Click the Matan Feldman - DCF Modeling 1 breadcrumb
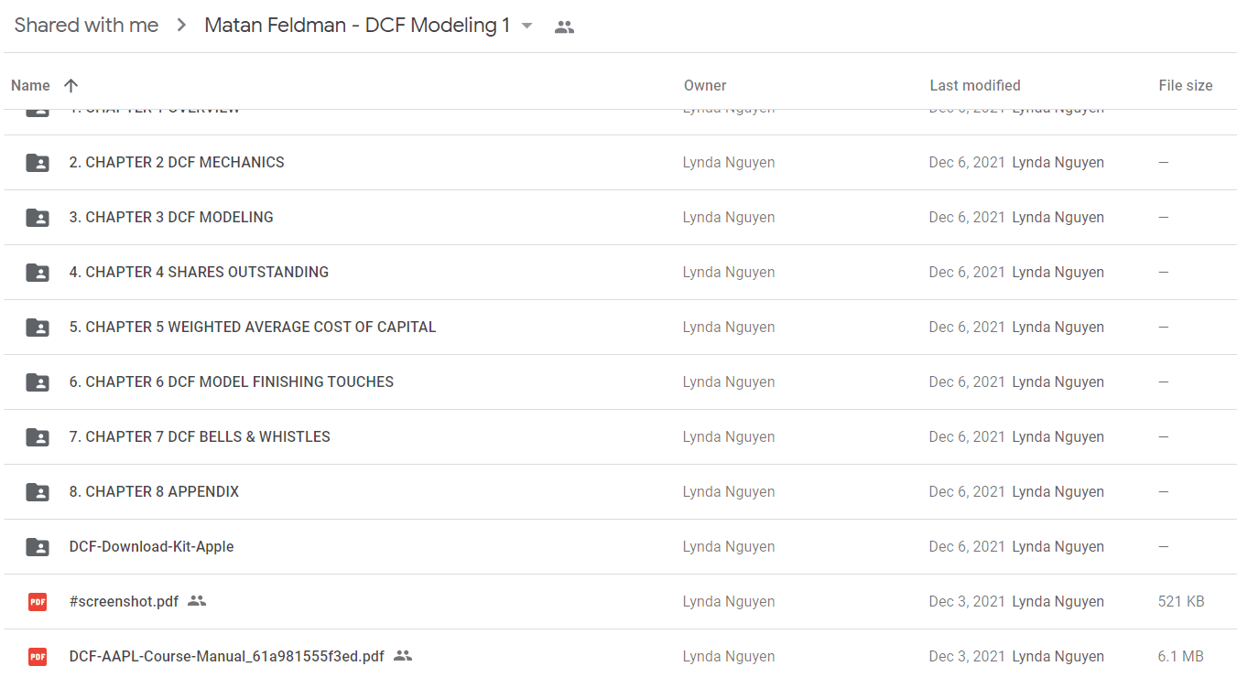1237x677 pixels. [357, 26]
